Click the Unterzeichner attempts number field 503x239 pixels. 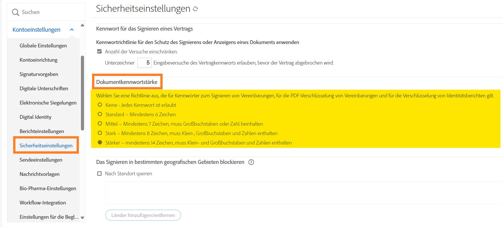pyautogui.click(x=145, y=63)
